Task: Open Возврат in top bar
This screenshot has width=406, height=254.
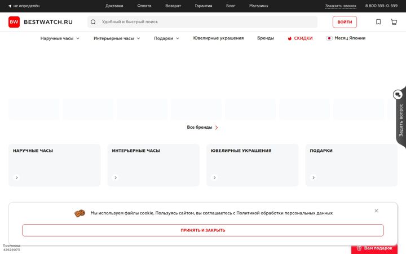Action: pyautogui.click(x=173, y=6)
